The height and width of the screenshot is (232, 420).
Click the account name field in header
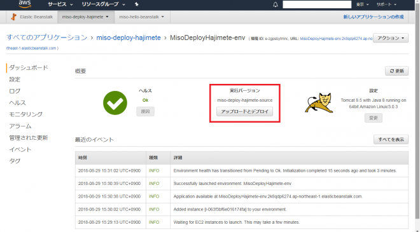pyautogui.click(x=317, y=4)
